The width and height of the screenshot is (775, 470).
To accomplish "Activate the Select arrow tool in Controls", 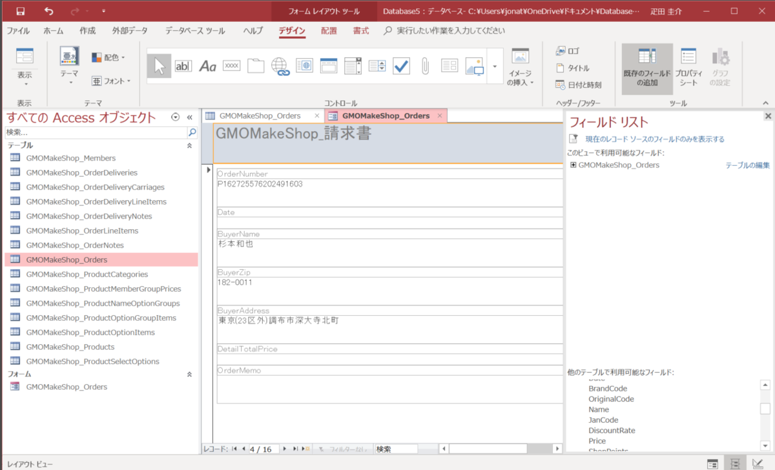I will pos(158,65).
